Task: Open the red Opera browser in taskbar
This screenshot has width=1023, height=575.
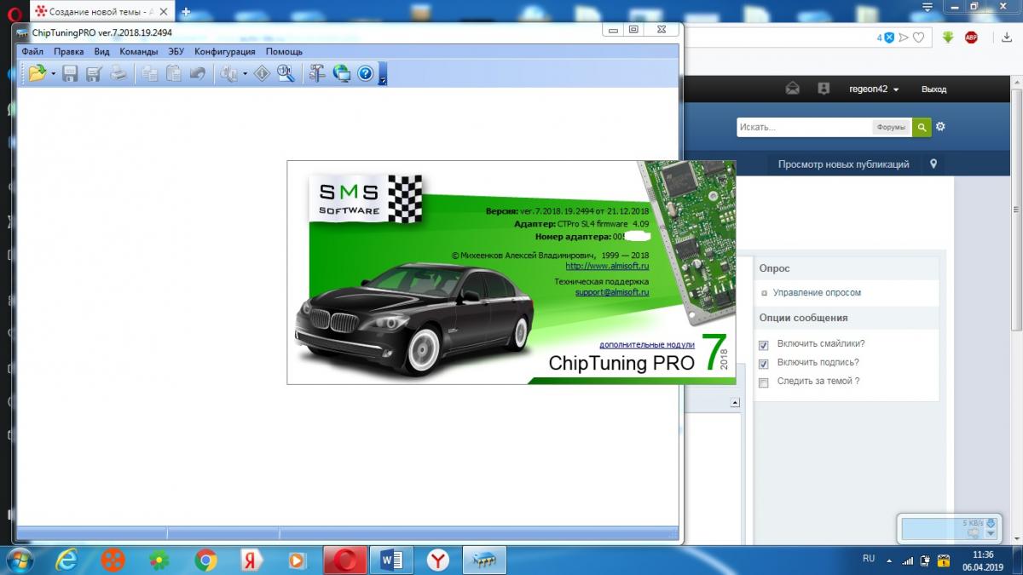Action: (345, 560)
